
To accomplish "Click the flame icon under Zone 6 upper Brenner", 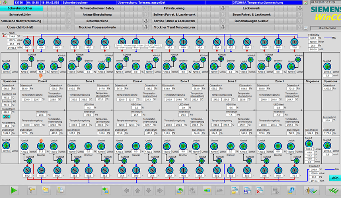I will [41, 76].
